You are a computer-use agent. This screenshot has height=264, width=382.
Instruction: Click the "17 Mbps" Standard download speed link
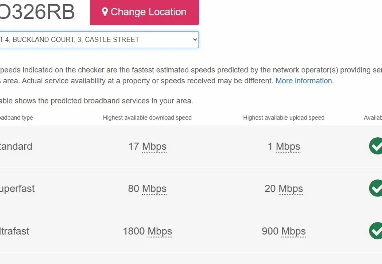[x=147, y=146]
